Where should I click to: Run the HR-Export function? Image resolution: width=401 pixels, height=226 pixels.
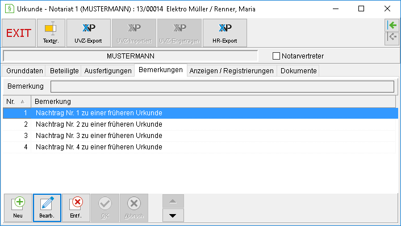click(225, 33)
